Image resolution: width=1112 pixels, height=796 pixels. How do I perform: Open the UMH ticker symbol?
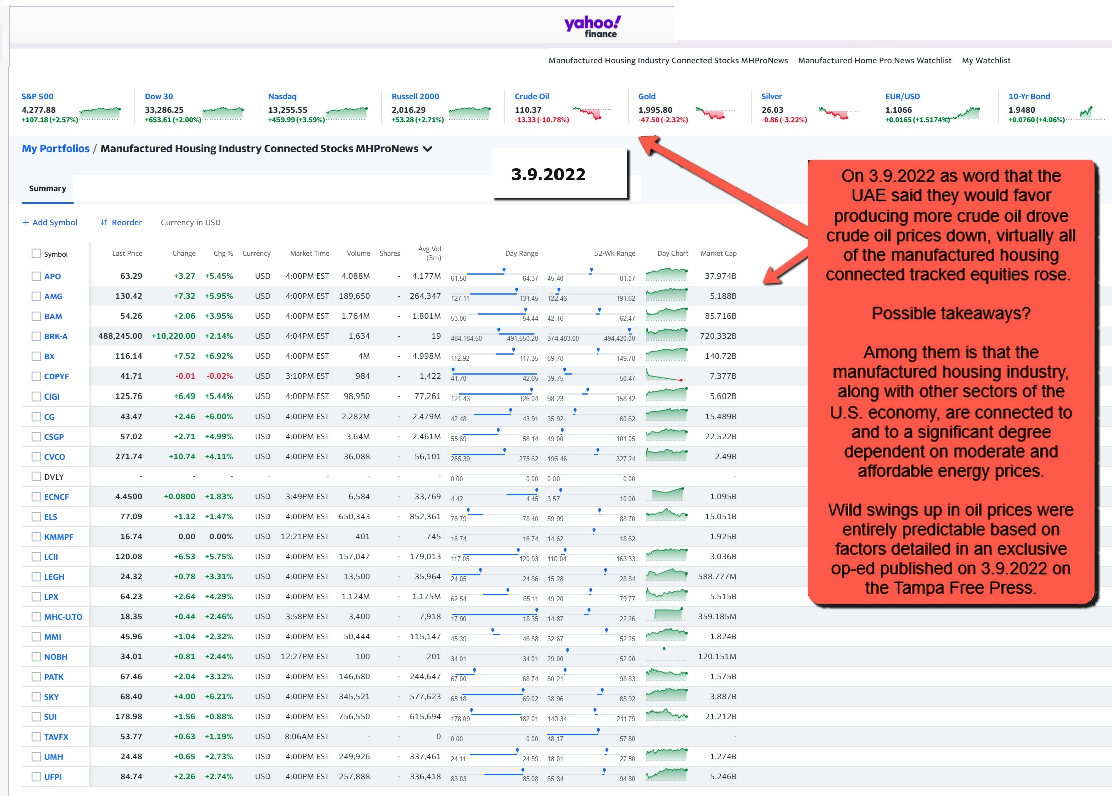tap(53, 757)
